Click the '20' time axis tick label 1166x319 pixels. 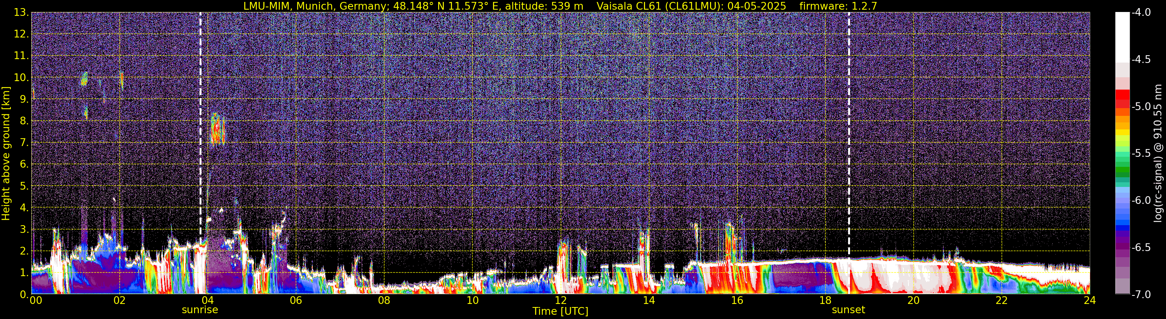coord(914,300)
